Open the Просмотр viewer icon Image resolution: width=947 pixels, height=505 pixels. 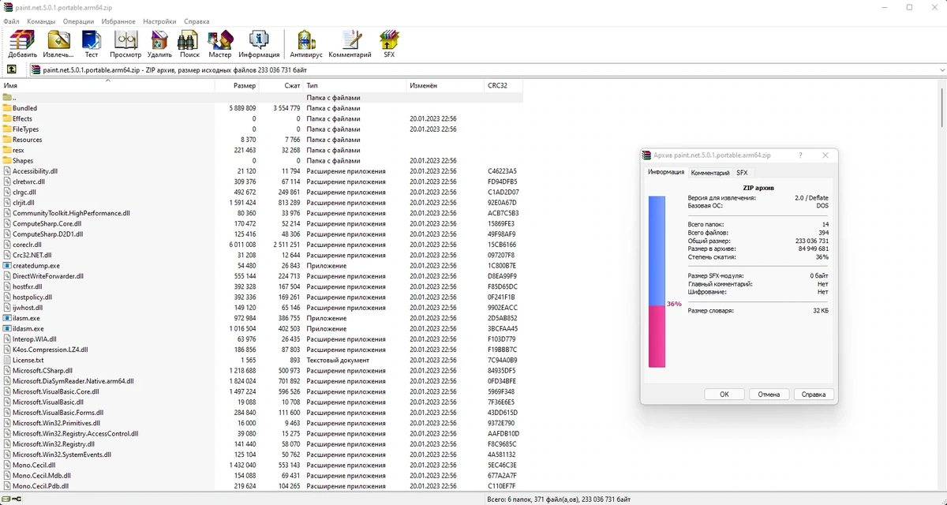pyautogui.click(x=125, y=40)
